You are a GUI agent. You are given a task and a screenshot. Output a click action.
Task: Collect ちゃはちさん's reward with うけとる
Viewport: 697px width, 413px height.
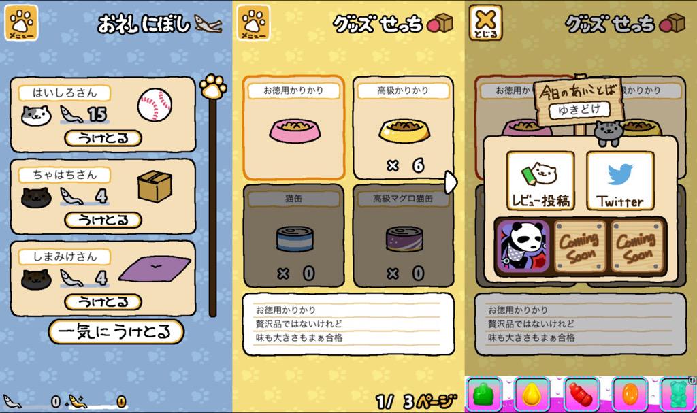coord(103,220)
